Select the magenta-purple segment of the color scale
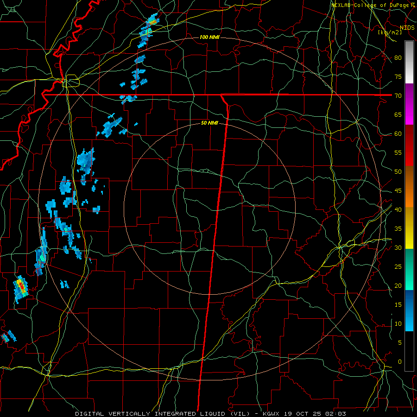 (409, 104)
